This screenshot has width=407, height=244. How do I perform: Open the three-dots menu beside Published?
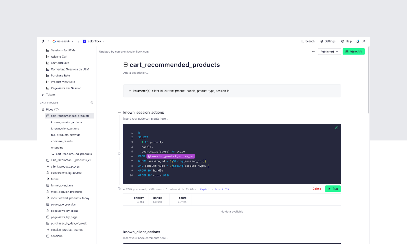(x=313, y=52)
